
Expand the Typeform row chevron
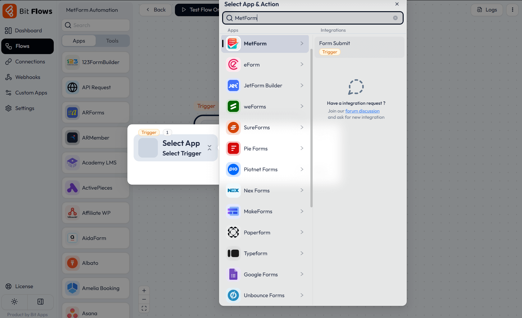(302, 253)
